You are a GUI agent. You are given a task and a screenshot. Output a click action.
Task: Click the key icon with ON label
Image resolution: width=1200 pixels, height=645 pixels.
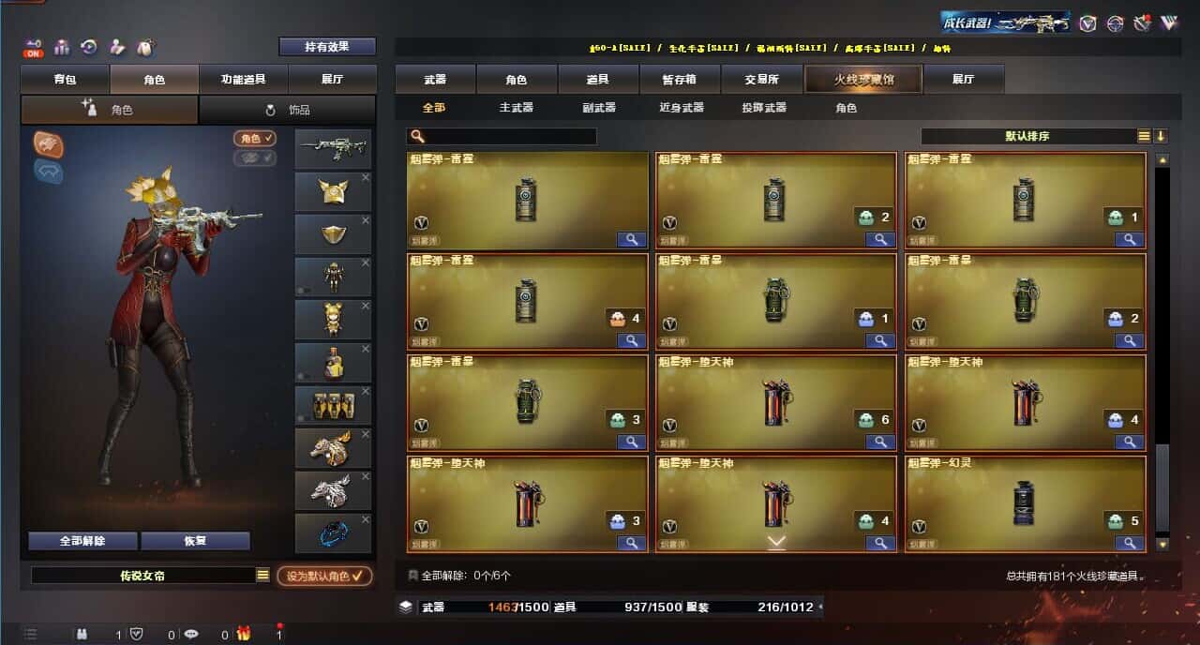[34, 47]
